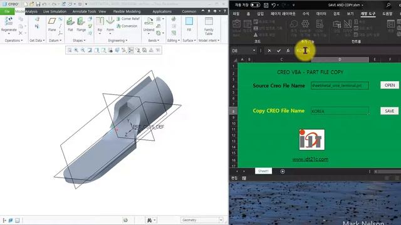The image size is (401, 225).
Task: Click New file icon in Creo toolbar
Action: tap(26, 4)
